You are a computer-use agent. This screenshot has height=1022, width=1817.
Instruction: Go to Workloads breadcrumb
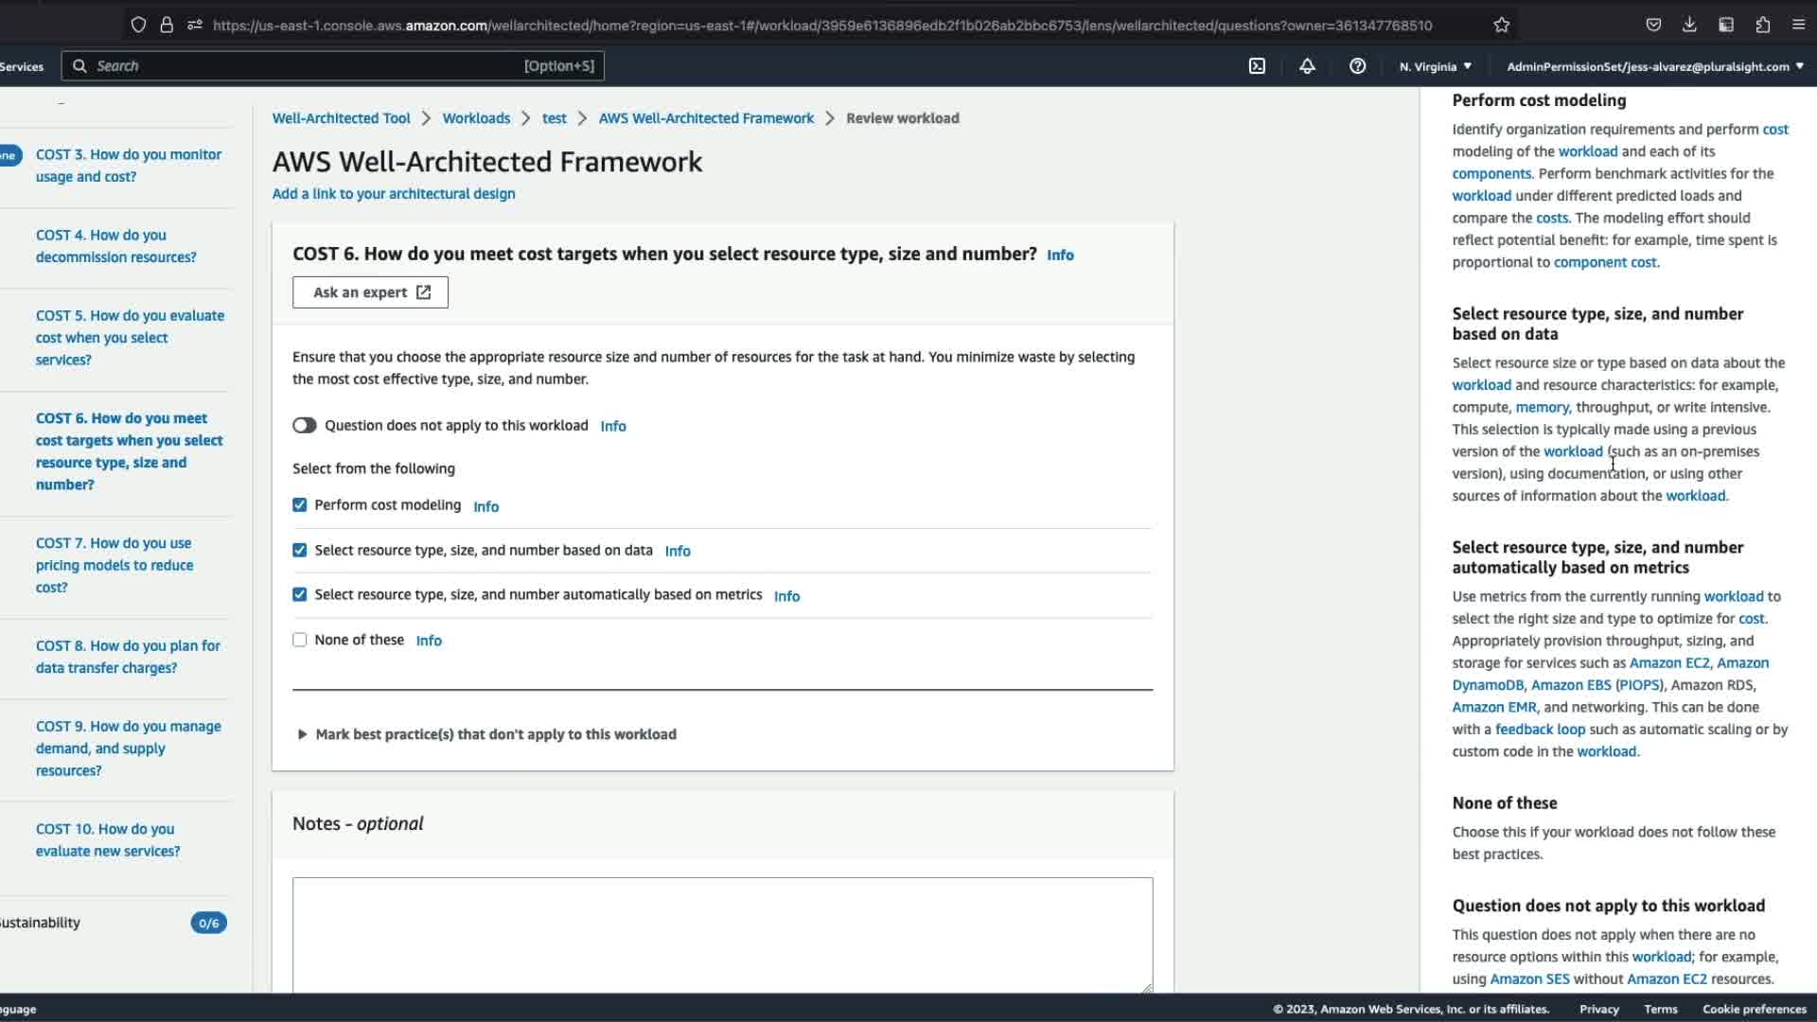476,118
